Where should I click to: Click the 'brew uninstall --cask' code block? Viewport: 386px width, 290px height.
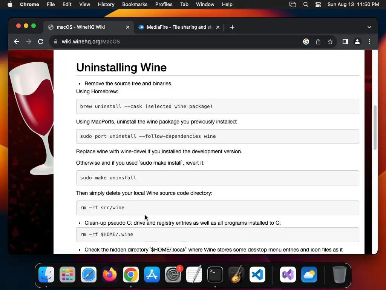(218, 106)
